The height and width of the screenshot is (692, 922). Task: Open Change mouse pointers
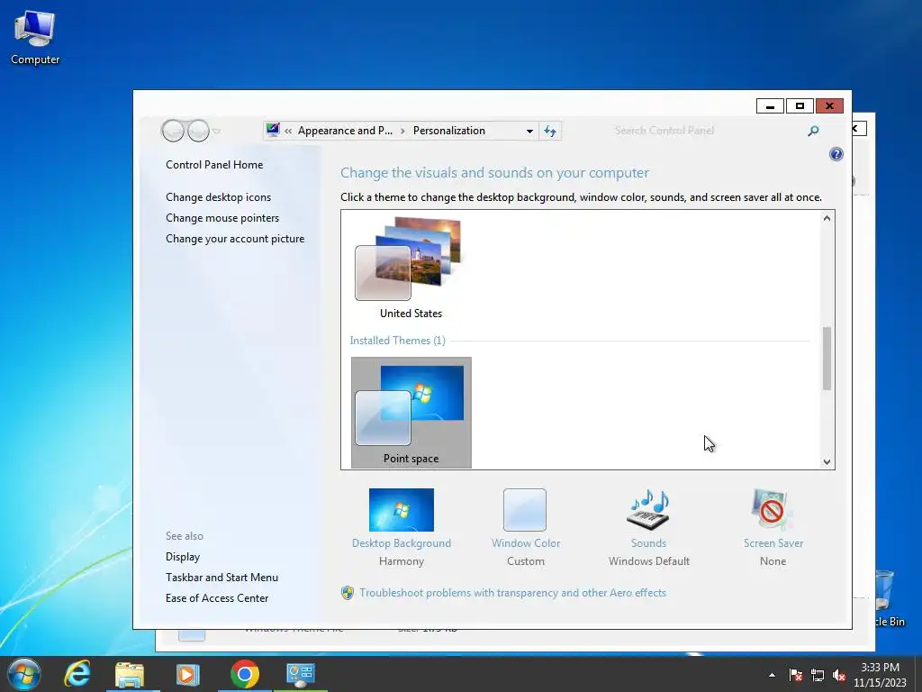pyautogui.click(x=223, y=218)
